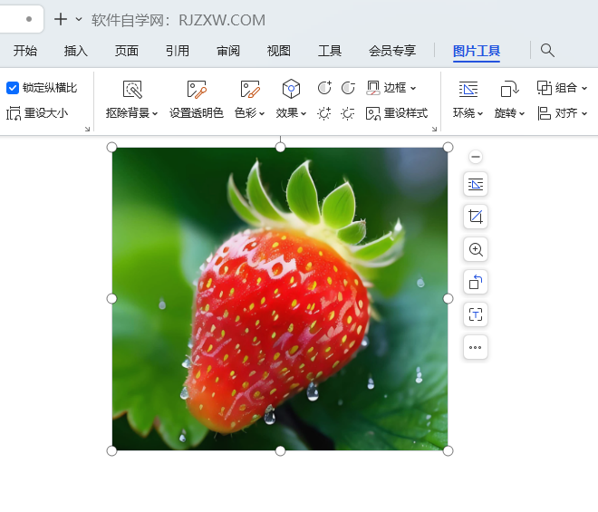The width and height of the screenshot is (598, 512).
Task: Click the floating layout wrap options icon
Action: tap(476, 184)
